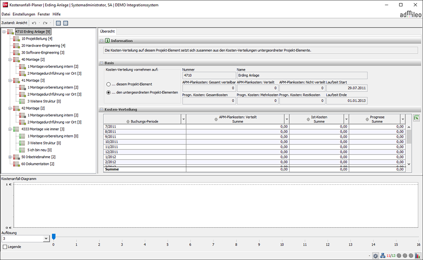Switch to the Übersicht tab
This screenshot has height=260, width=423.
click(x=107, y=32)
